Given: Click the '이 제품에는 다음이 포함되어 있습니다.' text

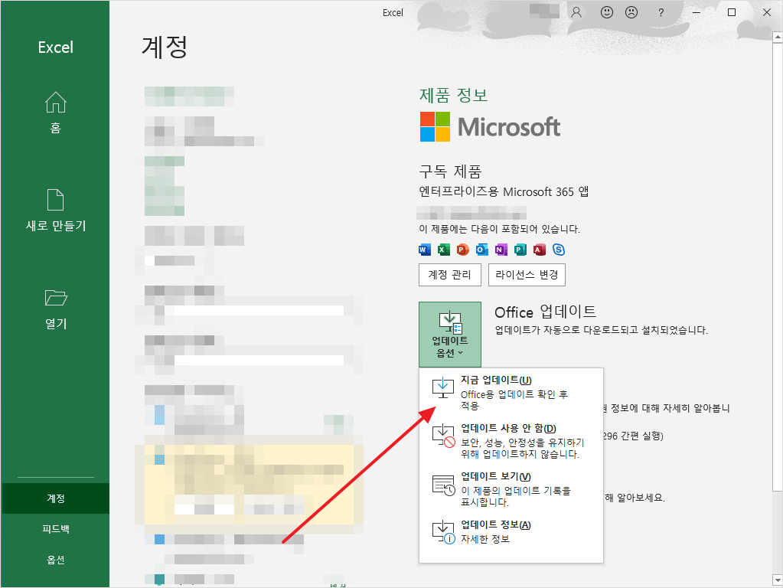Looking at the screenshot, I should click(x=499, y=230).
